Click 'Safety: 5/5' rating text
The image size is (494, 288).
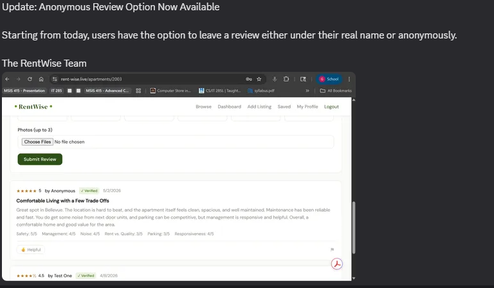click(x=26, y=234)
